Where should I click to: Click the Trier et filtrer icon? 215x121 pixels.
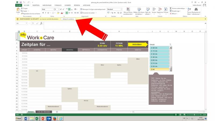click(x=189, y=10)
